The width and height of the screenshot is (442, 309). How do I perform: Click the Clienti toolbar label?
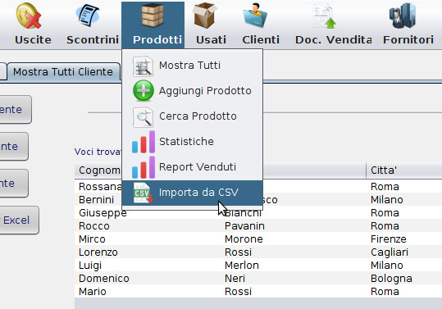[x=261, y=39]
